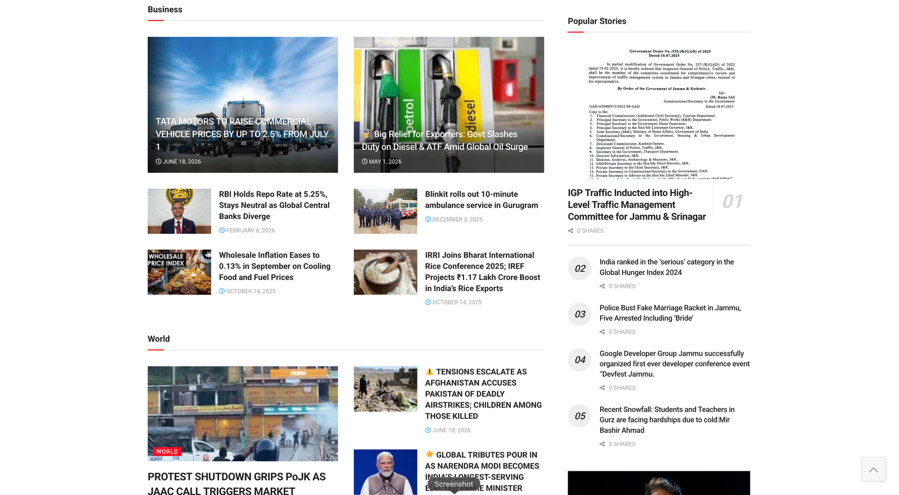Screen dimensions: 899x495
Task: Click the clock icon beside June 10, 2026
Action: [x=428, y=430]
